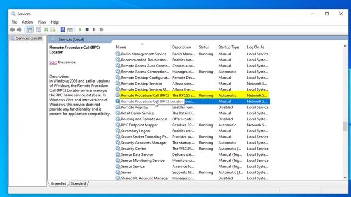Click the vertical scrollbar thumb of services list

[345, 126]
